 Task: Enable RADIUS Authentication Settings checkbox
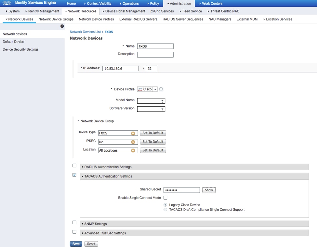74,165
